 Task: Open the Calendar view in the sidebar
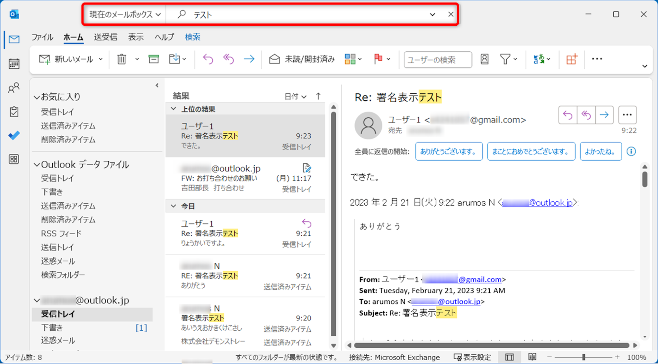coord(14,63)
